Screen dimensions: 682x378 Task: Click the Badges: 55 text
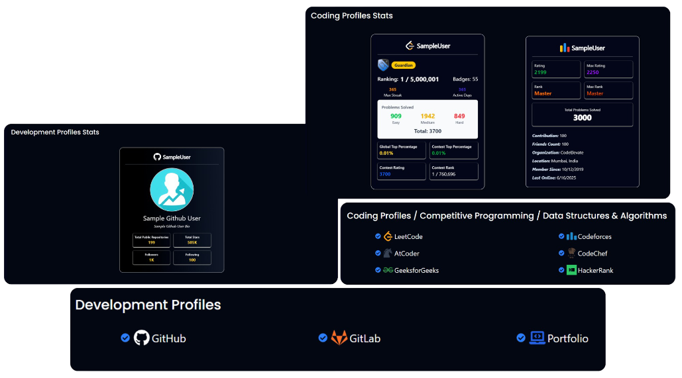465,79
